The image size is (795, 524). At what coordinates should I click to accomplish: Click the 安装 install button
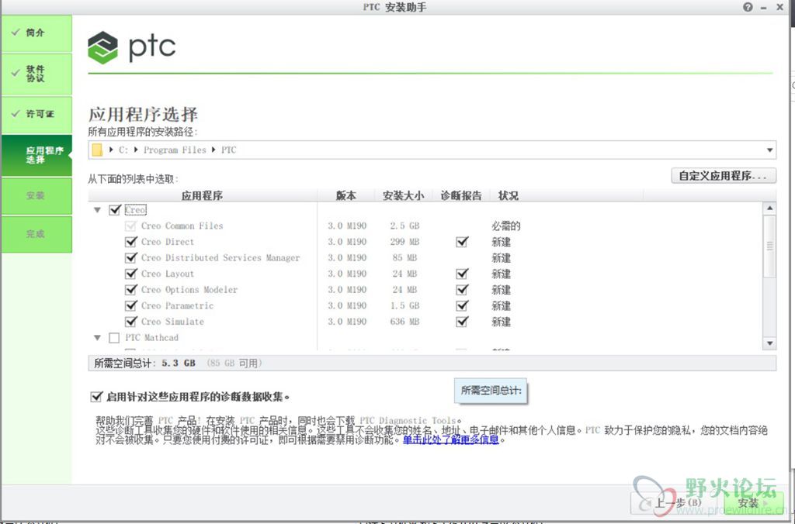pos(753,502)
